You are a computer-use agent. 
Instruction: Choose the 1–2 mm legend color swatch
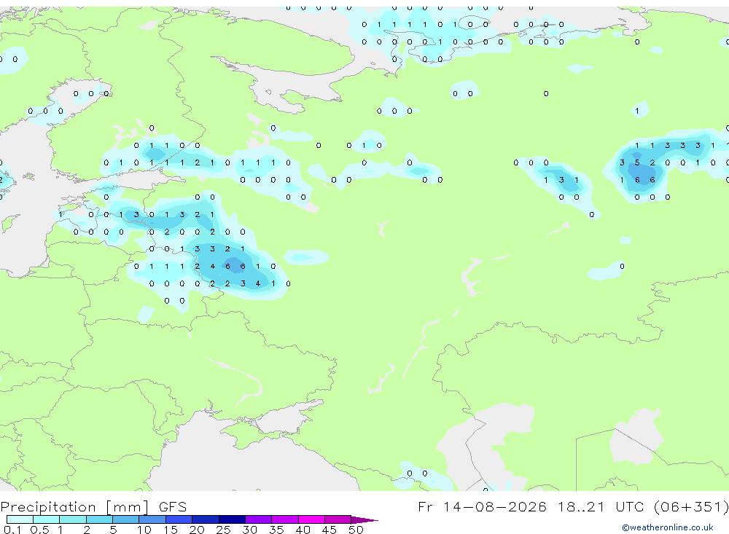click(73, 519)
